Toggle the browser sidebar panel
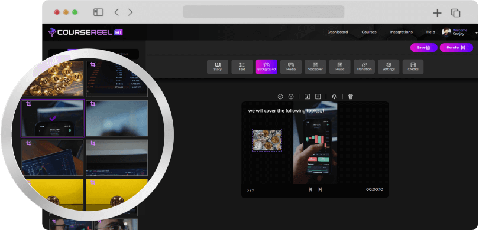The height and width of the screenshot is (230, 479). tap(98, 12)
